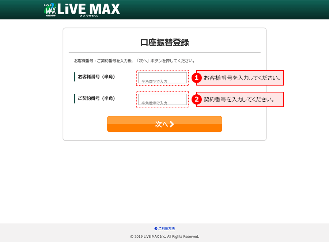329x242 pixels.
Task: Click the orange 次へ button
Action: (x=164, y=124)
